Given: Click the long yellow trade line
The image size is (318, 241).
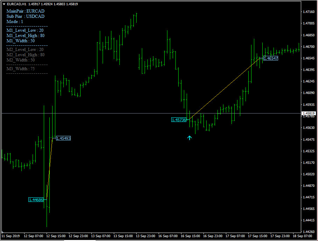Looking at the screenshot, I should [224, 89].
